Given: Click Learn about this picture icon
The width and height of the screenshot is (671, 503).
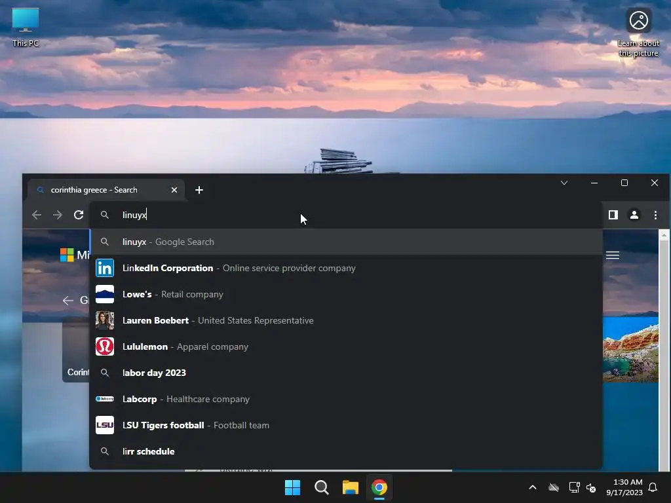Looking at the screenshot, I should point(638,32).
